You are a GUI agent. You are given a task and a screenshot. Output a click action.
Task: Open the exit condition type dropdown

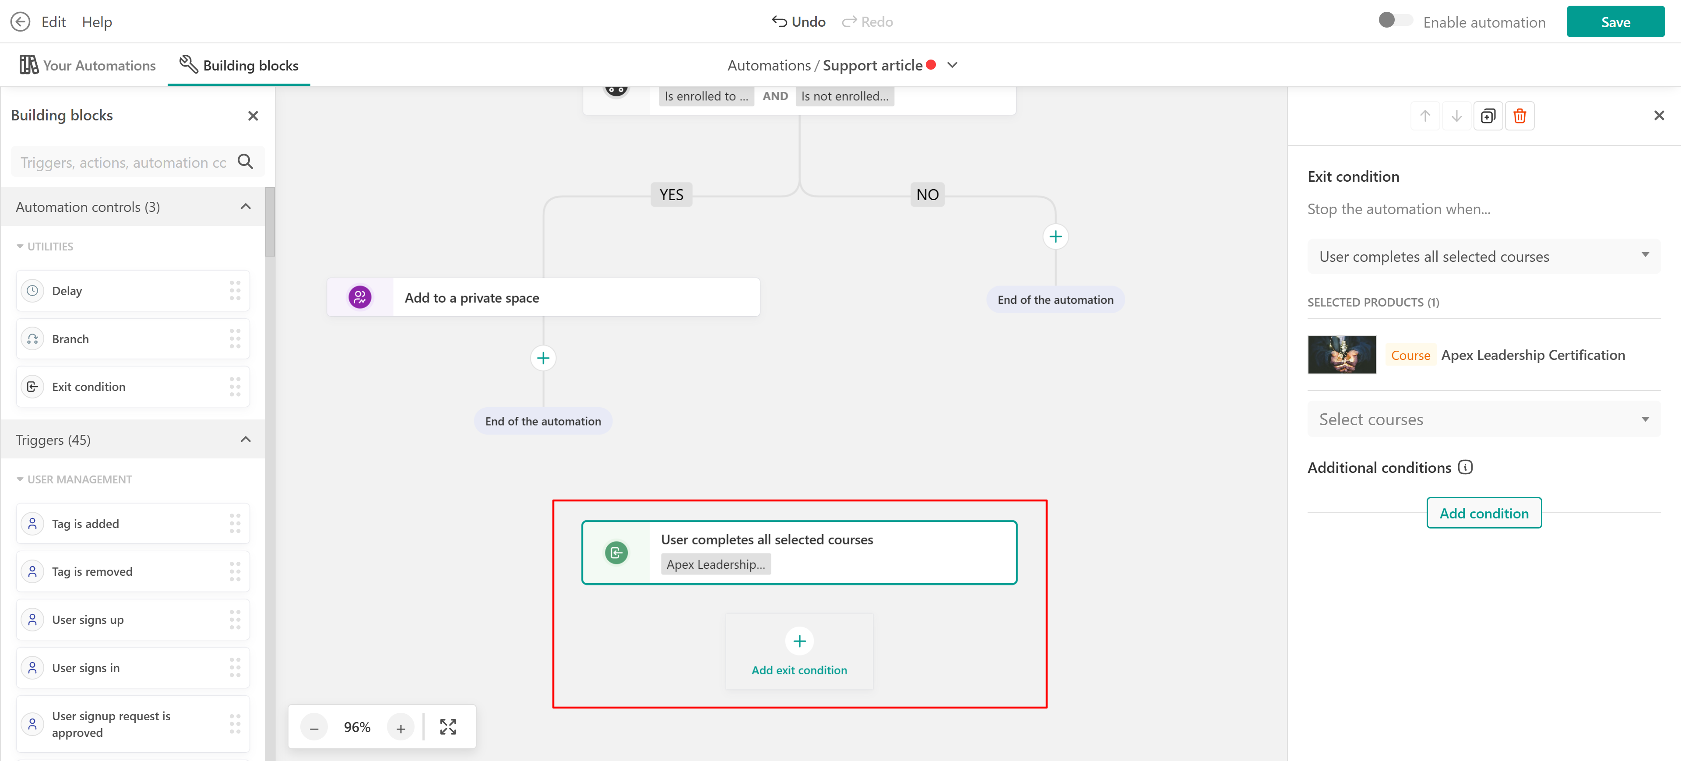pyautogui.click(x=1483, y=257)
